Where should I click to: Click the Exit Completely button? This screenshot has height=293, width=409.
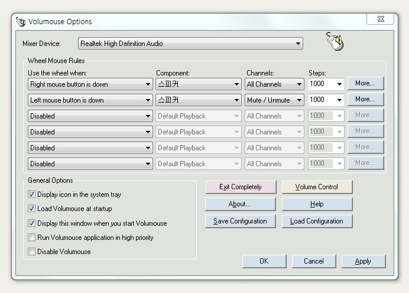pyautogui.click(x=241, y=187)
